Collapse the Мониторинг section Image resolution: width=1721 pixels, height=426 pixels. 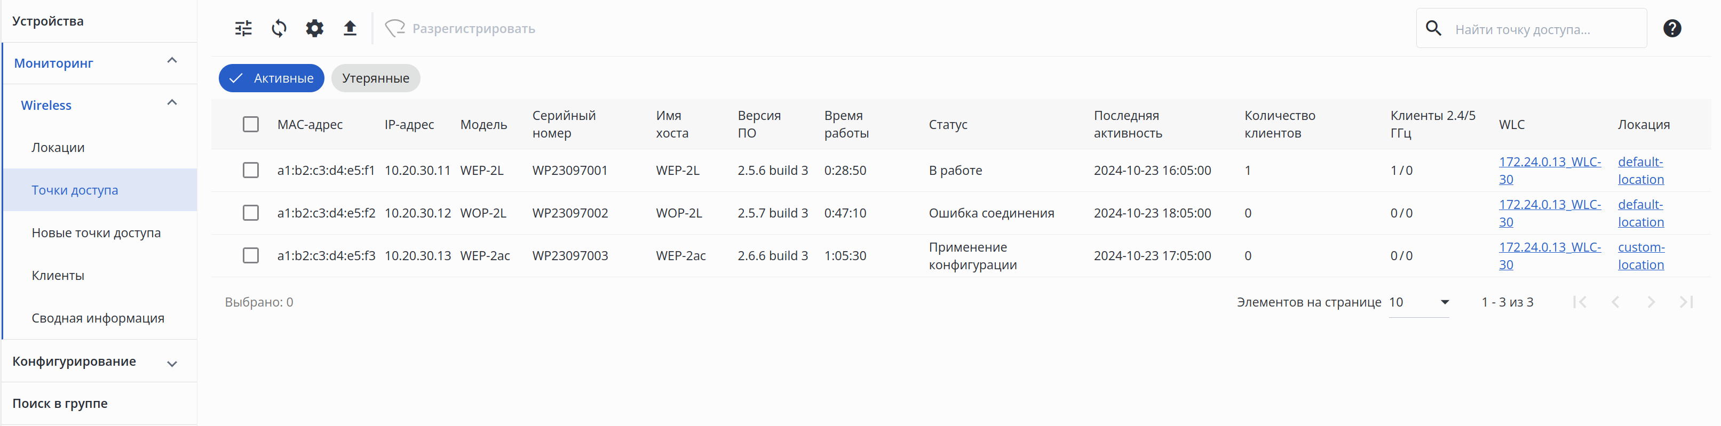point(172,61)
